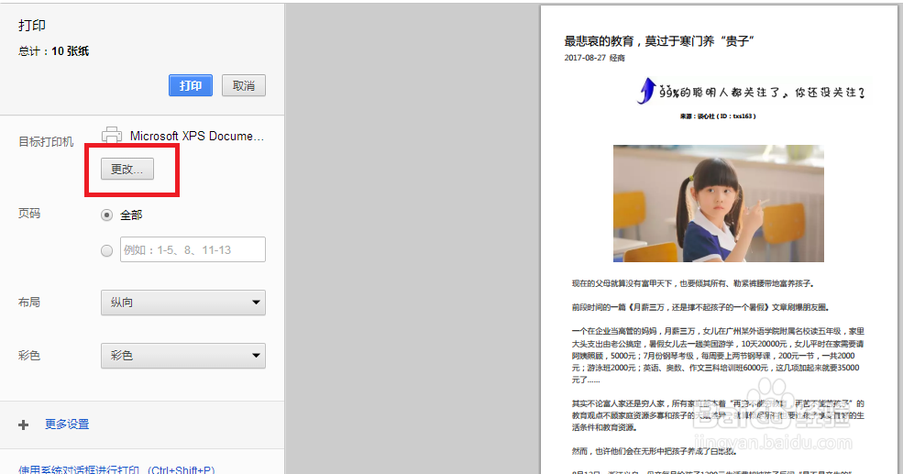Click the blue arrow banner icon in preview
Viewport: 903px width, 474px height.
646,91
